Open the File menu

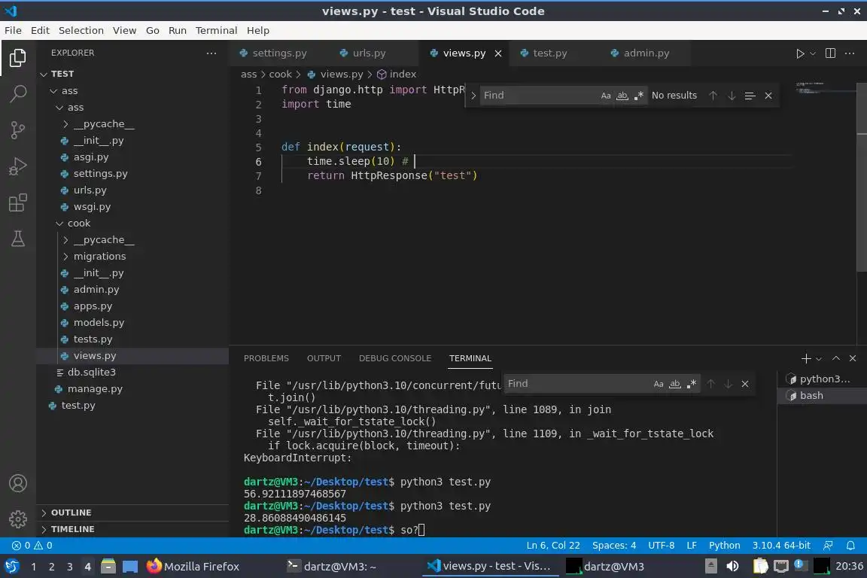pos(13,30)
